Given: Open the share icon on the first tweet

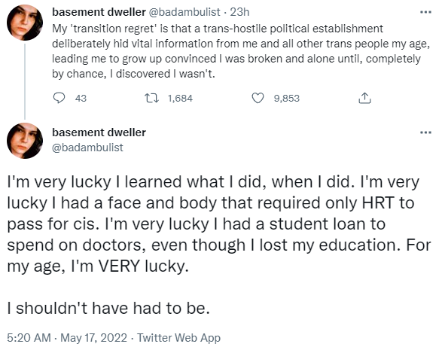Looking at the screenshot, I should click(x=364, y=98).
